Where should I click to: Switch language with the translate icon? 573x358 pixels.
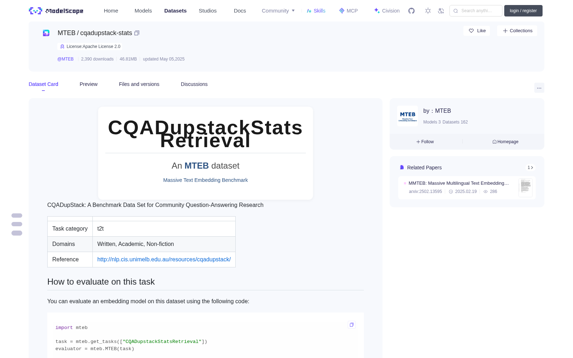441,11
